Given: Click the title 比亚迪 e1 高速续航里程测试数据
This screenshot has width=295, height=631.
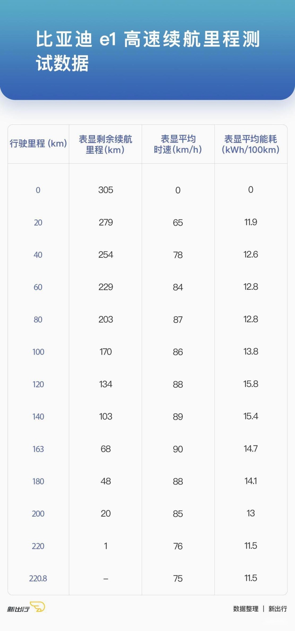Looking at the screenshot, I should [x=148, y=51].
